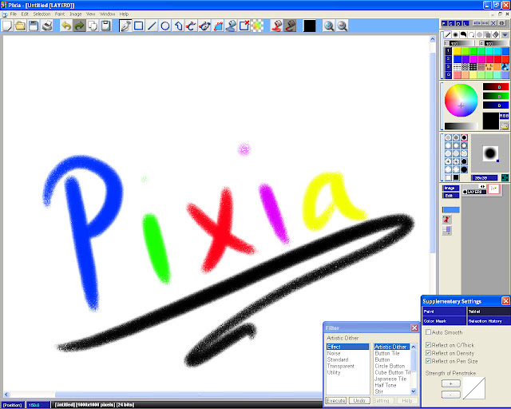Image resolution: width=511 pixels, height=409 pixels.
Task: Select Transparent in the Filter category list
Action: tap(348, 366)
